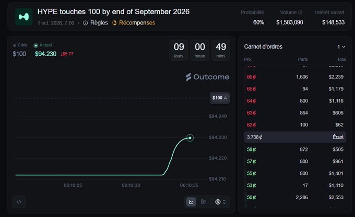Click the Total column header
Viewport: 355px width, 217px height.
341,59
